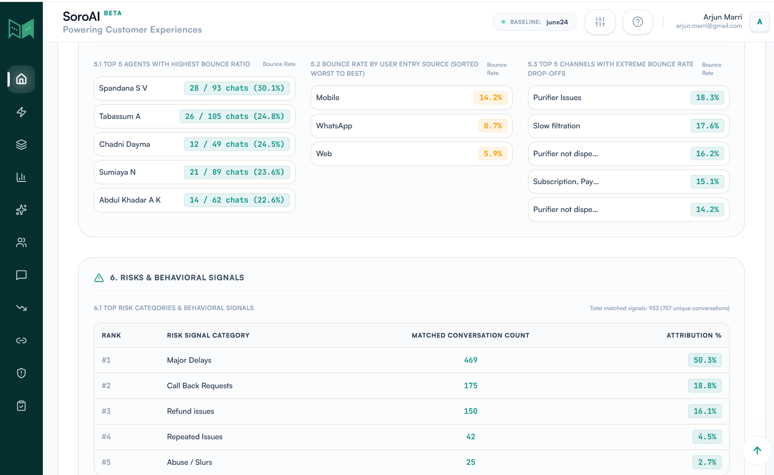
Task: Open the clipboard checklist sidebar icon
Action: click(21, 405)
